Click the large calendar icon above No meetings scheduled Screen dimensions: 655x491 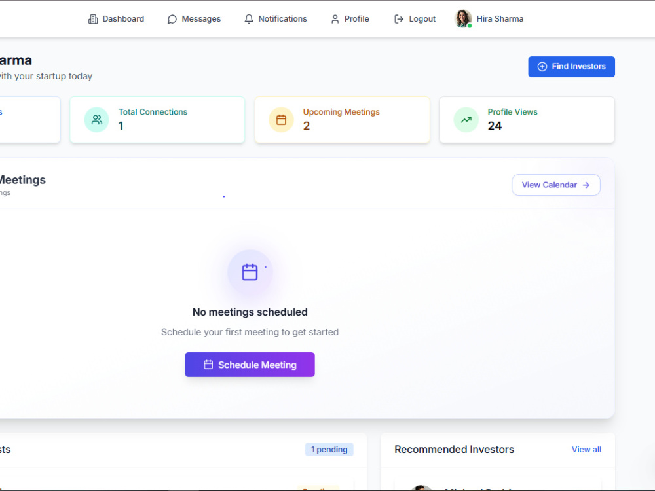coord(250,272)
